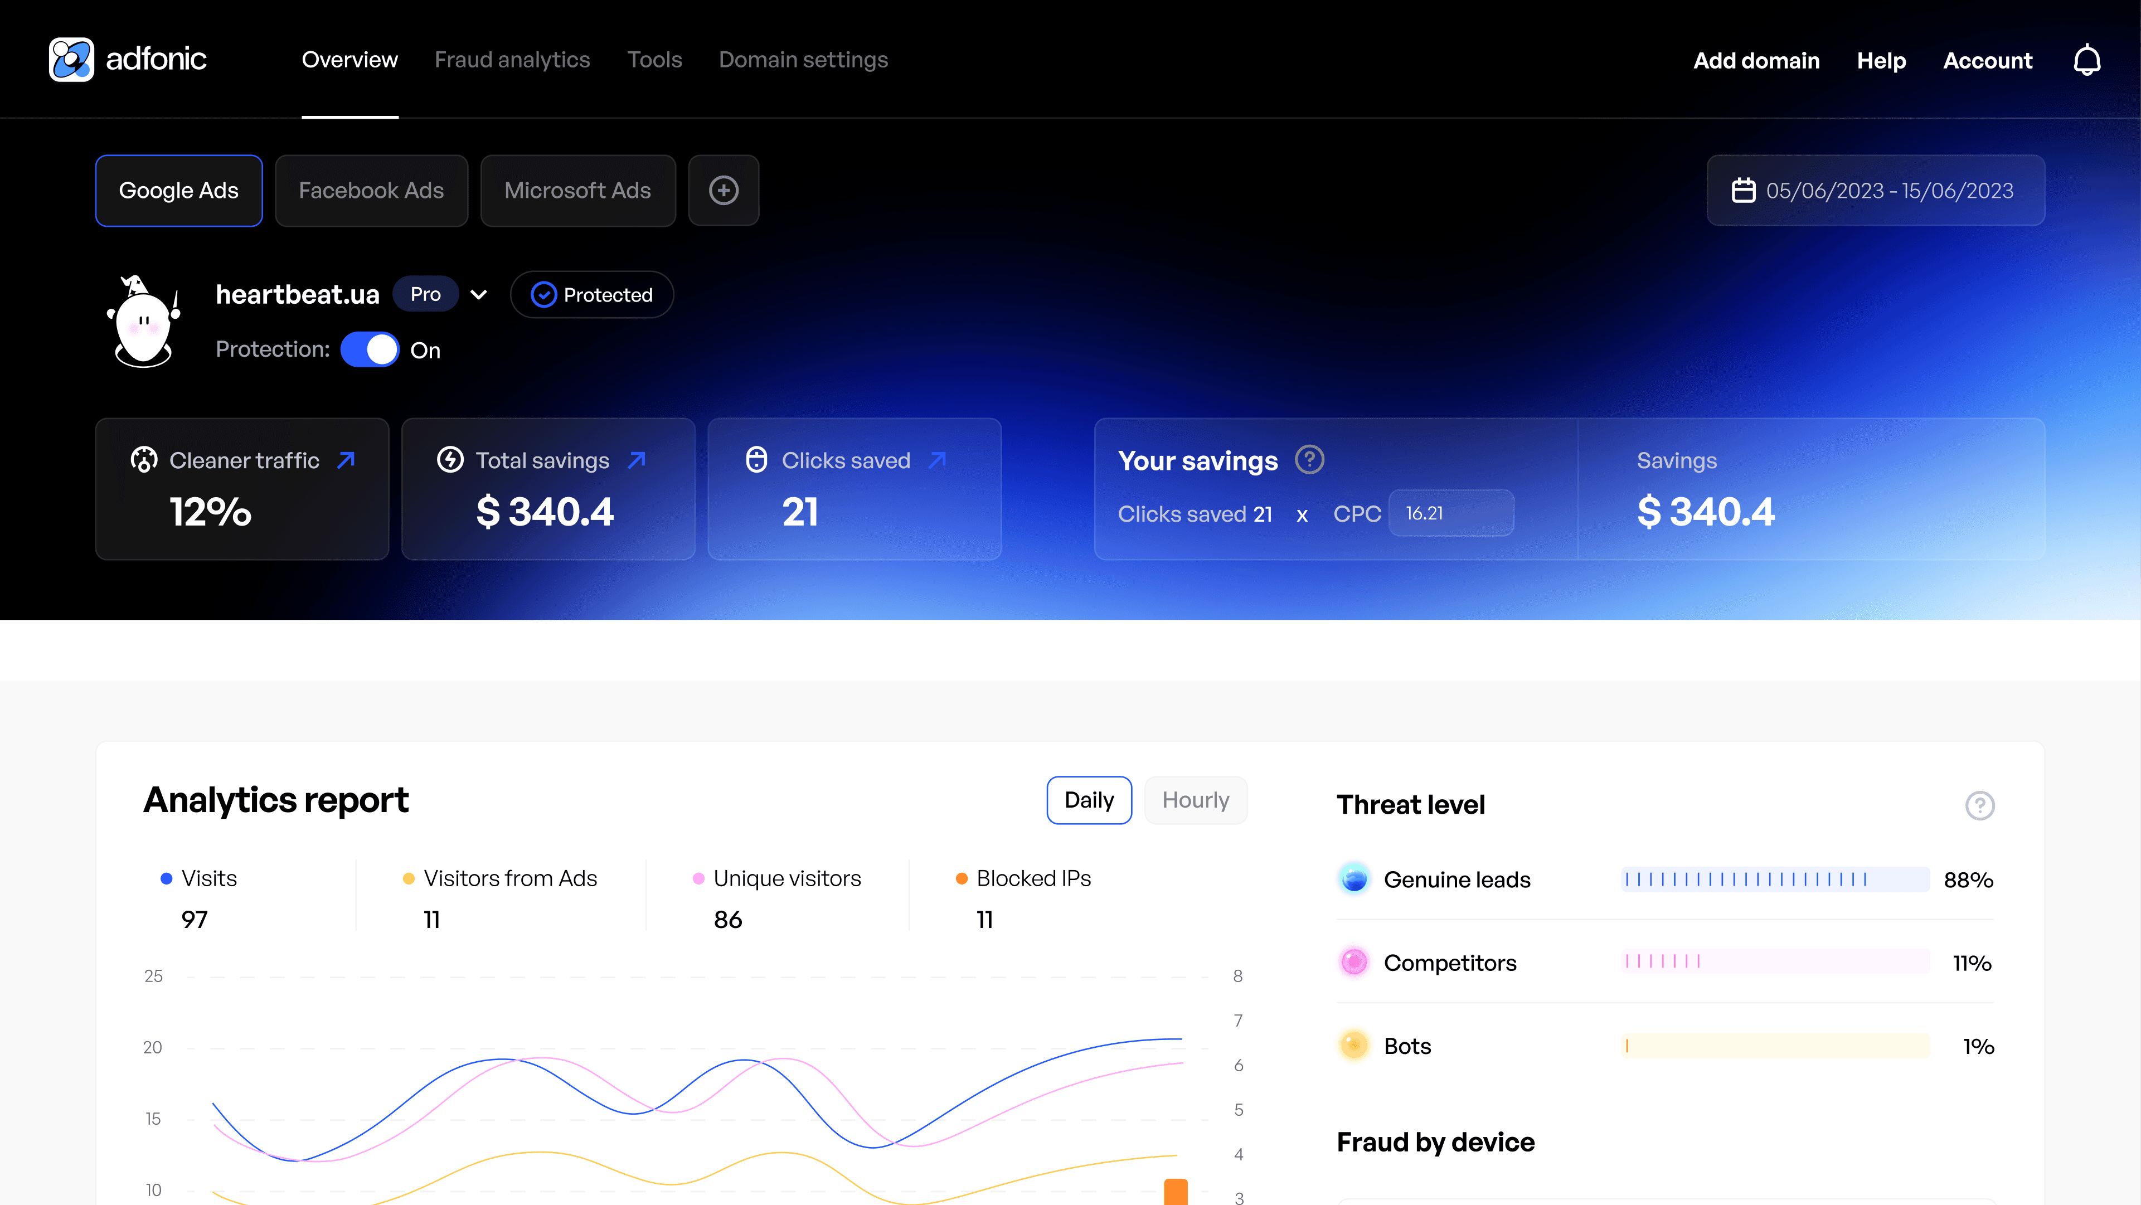Click the 88% Genuine leads value
Image resolution: width=2141 pixels, height=1205 pixels.
[1968, 880]
